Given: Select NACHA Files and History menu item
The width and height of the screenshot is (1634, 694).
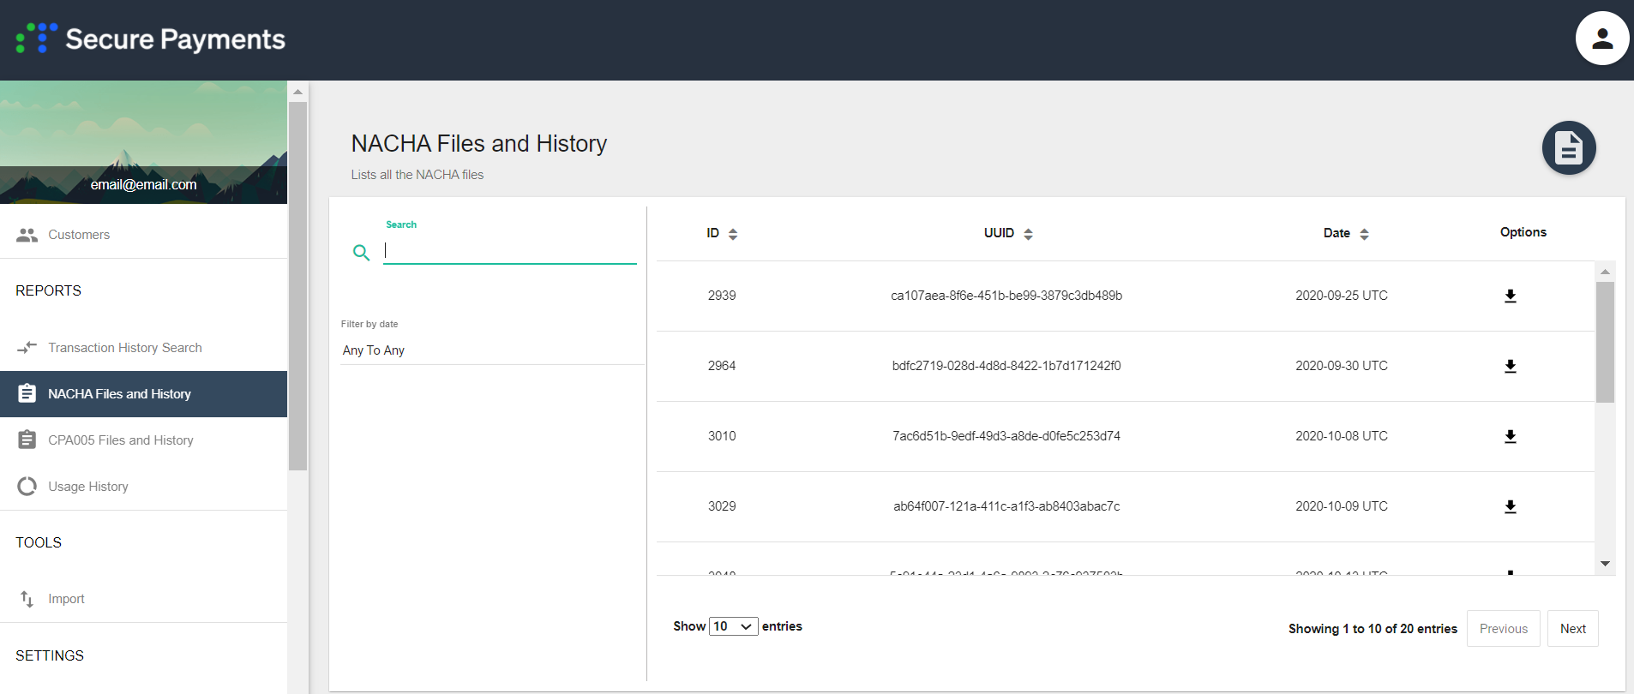Looking at the screenshot, I should 143,394.
